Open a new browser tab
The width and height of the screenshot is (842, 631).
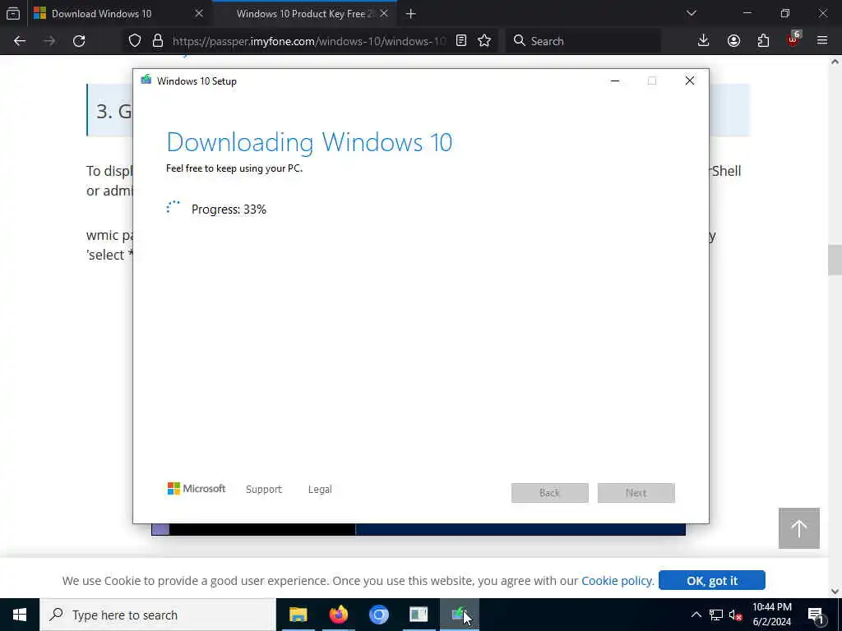coord(411,14)
